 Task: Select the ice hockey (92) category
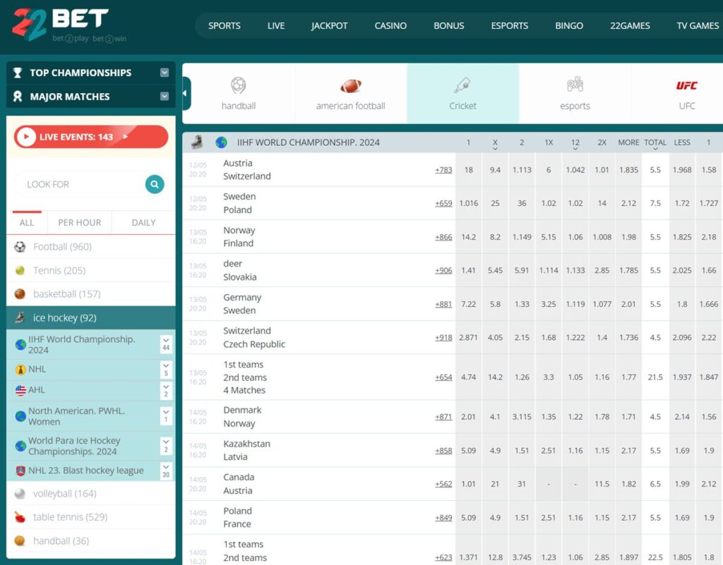(x=91, y=317)
